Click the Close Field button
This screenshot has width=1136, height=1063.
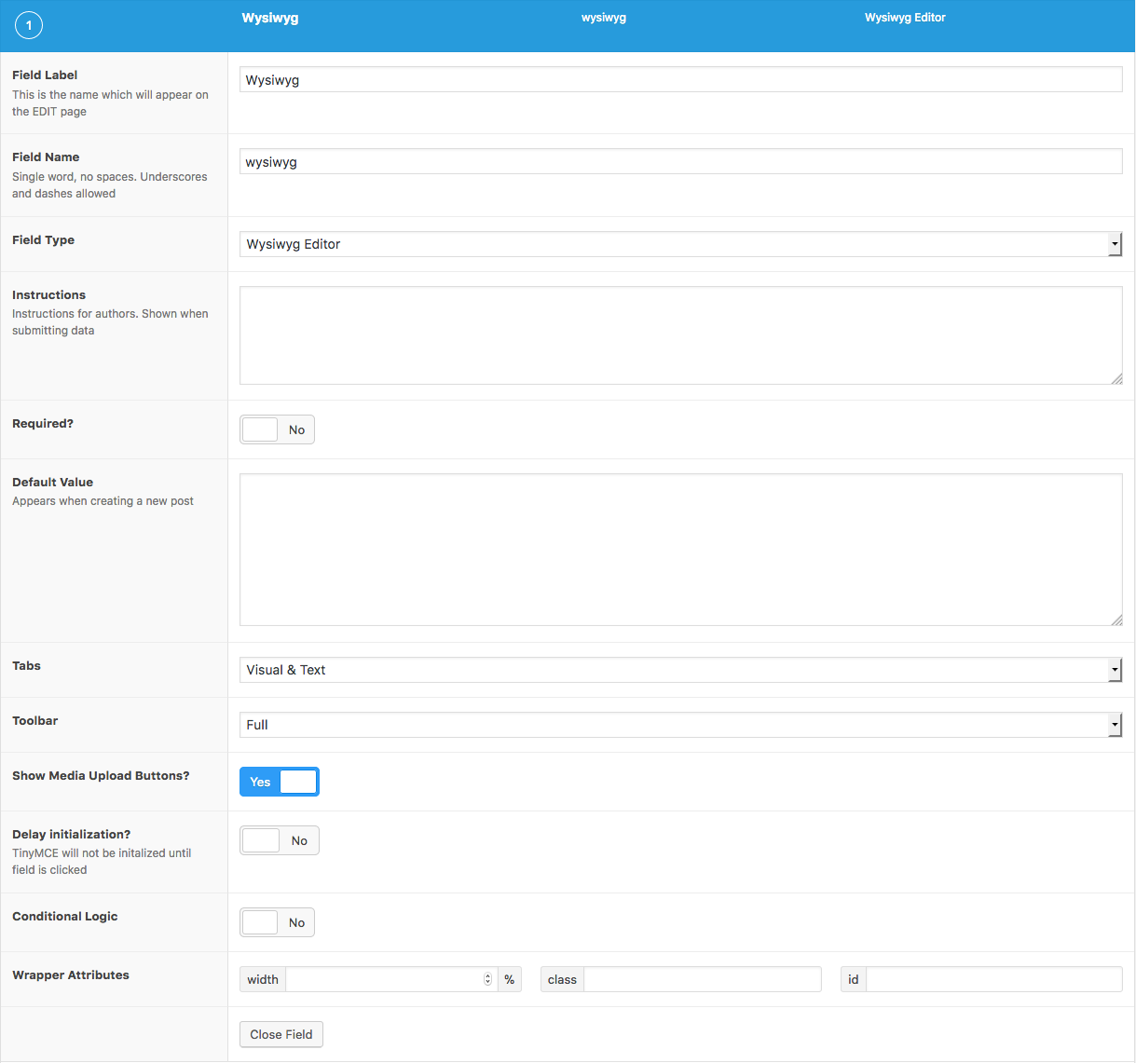coord(281,1034)
